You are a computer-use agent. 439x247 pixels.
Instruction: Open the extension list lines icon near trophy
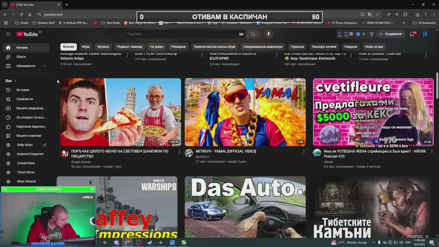pos(364,34)
